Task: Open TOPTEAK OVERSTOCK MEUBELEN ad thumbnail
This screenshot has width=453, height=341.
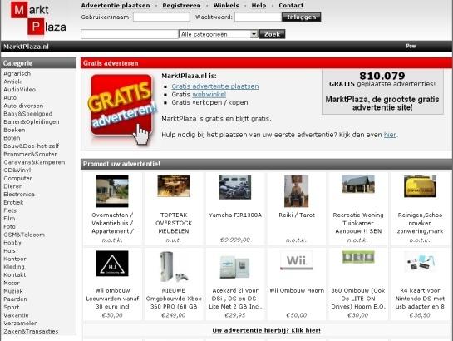Action: click(x=174, y=186)
